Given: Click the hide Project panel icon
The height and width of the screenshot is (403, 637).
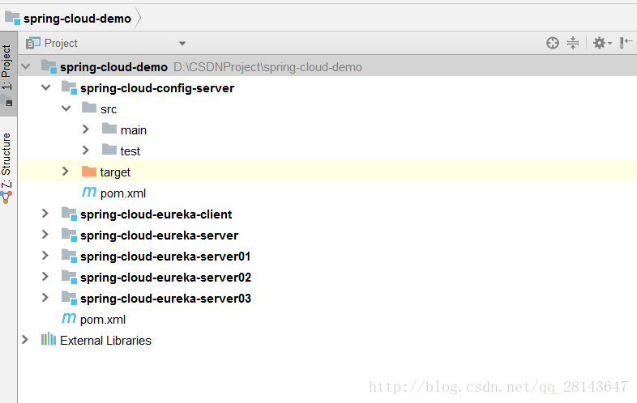Looking at the screenshot, I should pos(626,43).
